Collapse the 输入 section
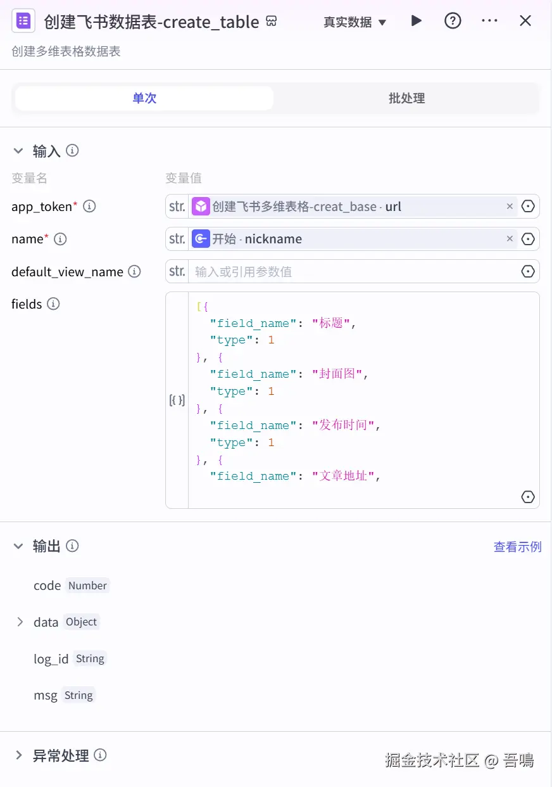552x787 pixels. tap(18, 151)
